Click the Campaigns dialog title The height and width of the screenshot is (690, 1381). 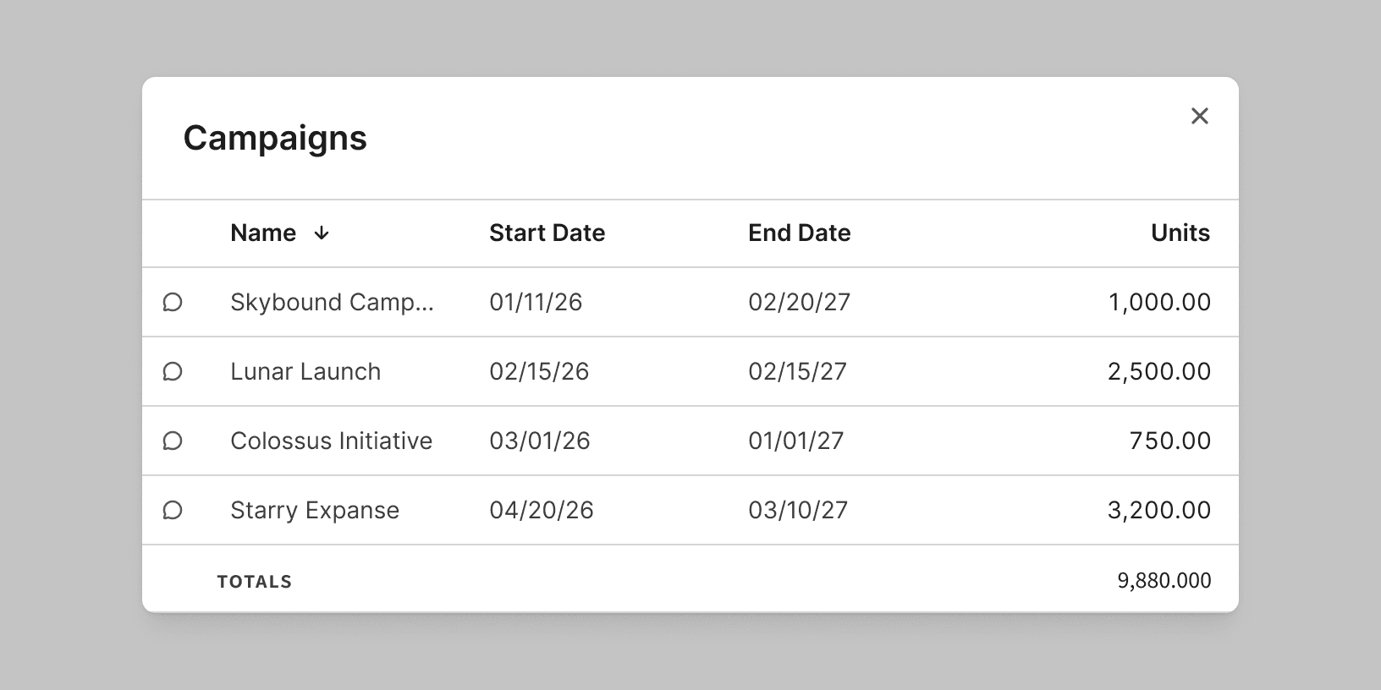(x=275, y=138)
